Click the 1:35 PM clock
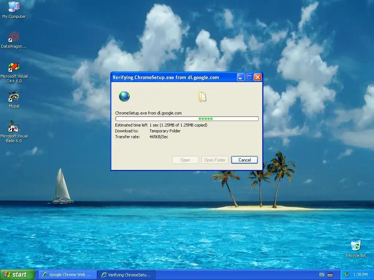374x280 pixels. pyautogui.click(x=360, y=275)
